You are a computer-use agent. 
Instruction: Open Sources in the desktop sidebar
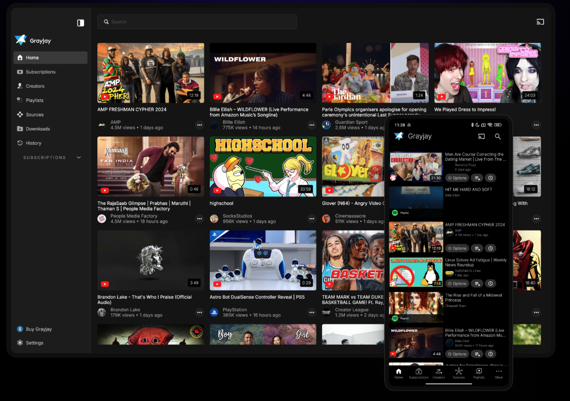point(51,114)
